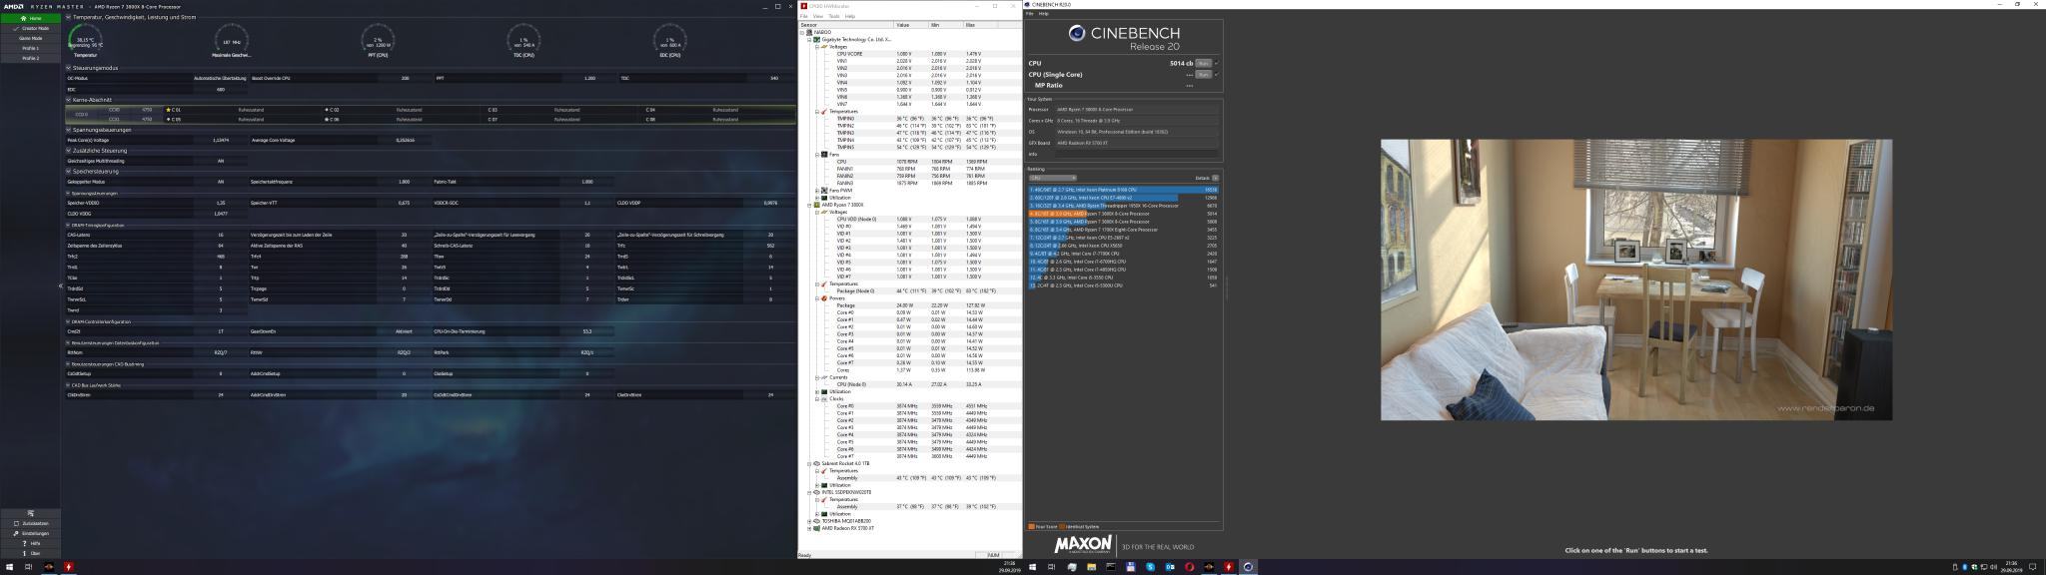Open the Home tab in Ryzen Master
This screenshot has width=2046, height=575.
(x=31, y=18)
